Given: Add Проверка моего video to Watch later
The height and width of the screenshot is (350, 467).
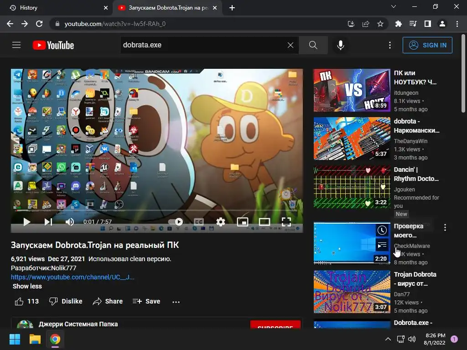Looking at the screenshot, I should 382,230.
